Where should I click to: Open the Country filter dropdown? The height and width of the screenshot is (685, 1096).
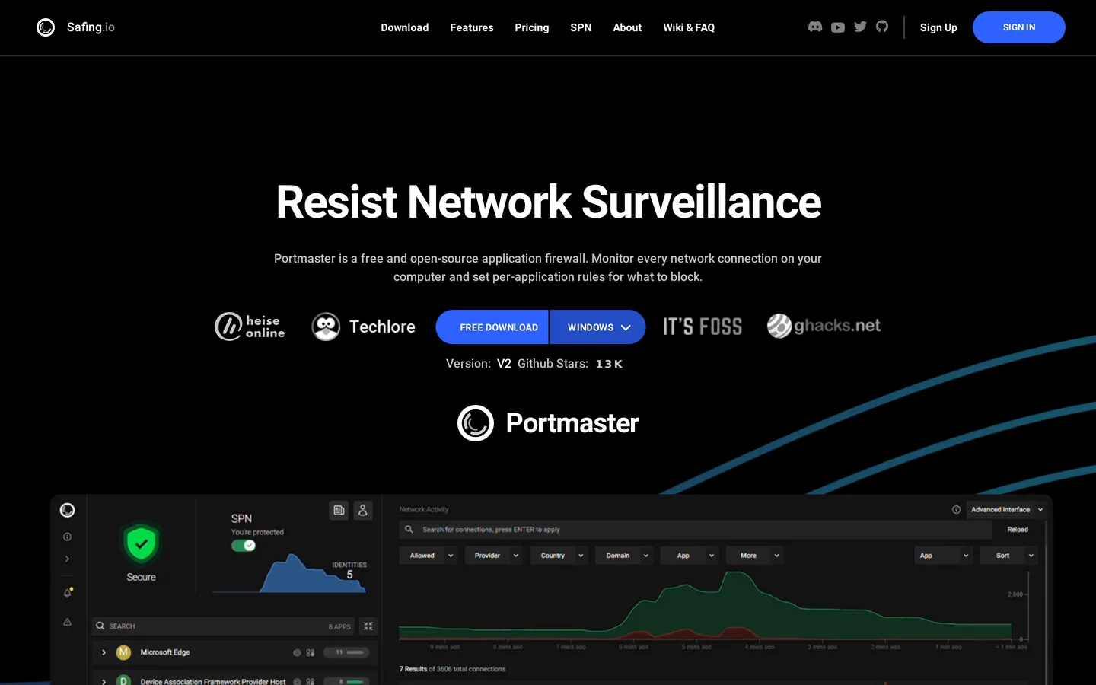click(x=559, y=556)
